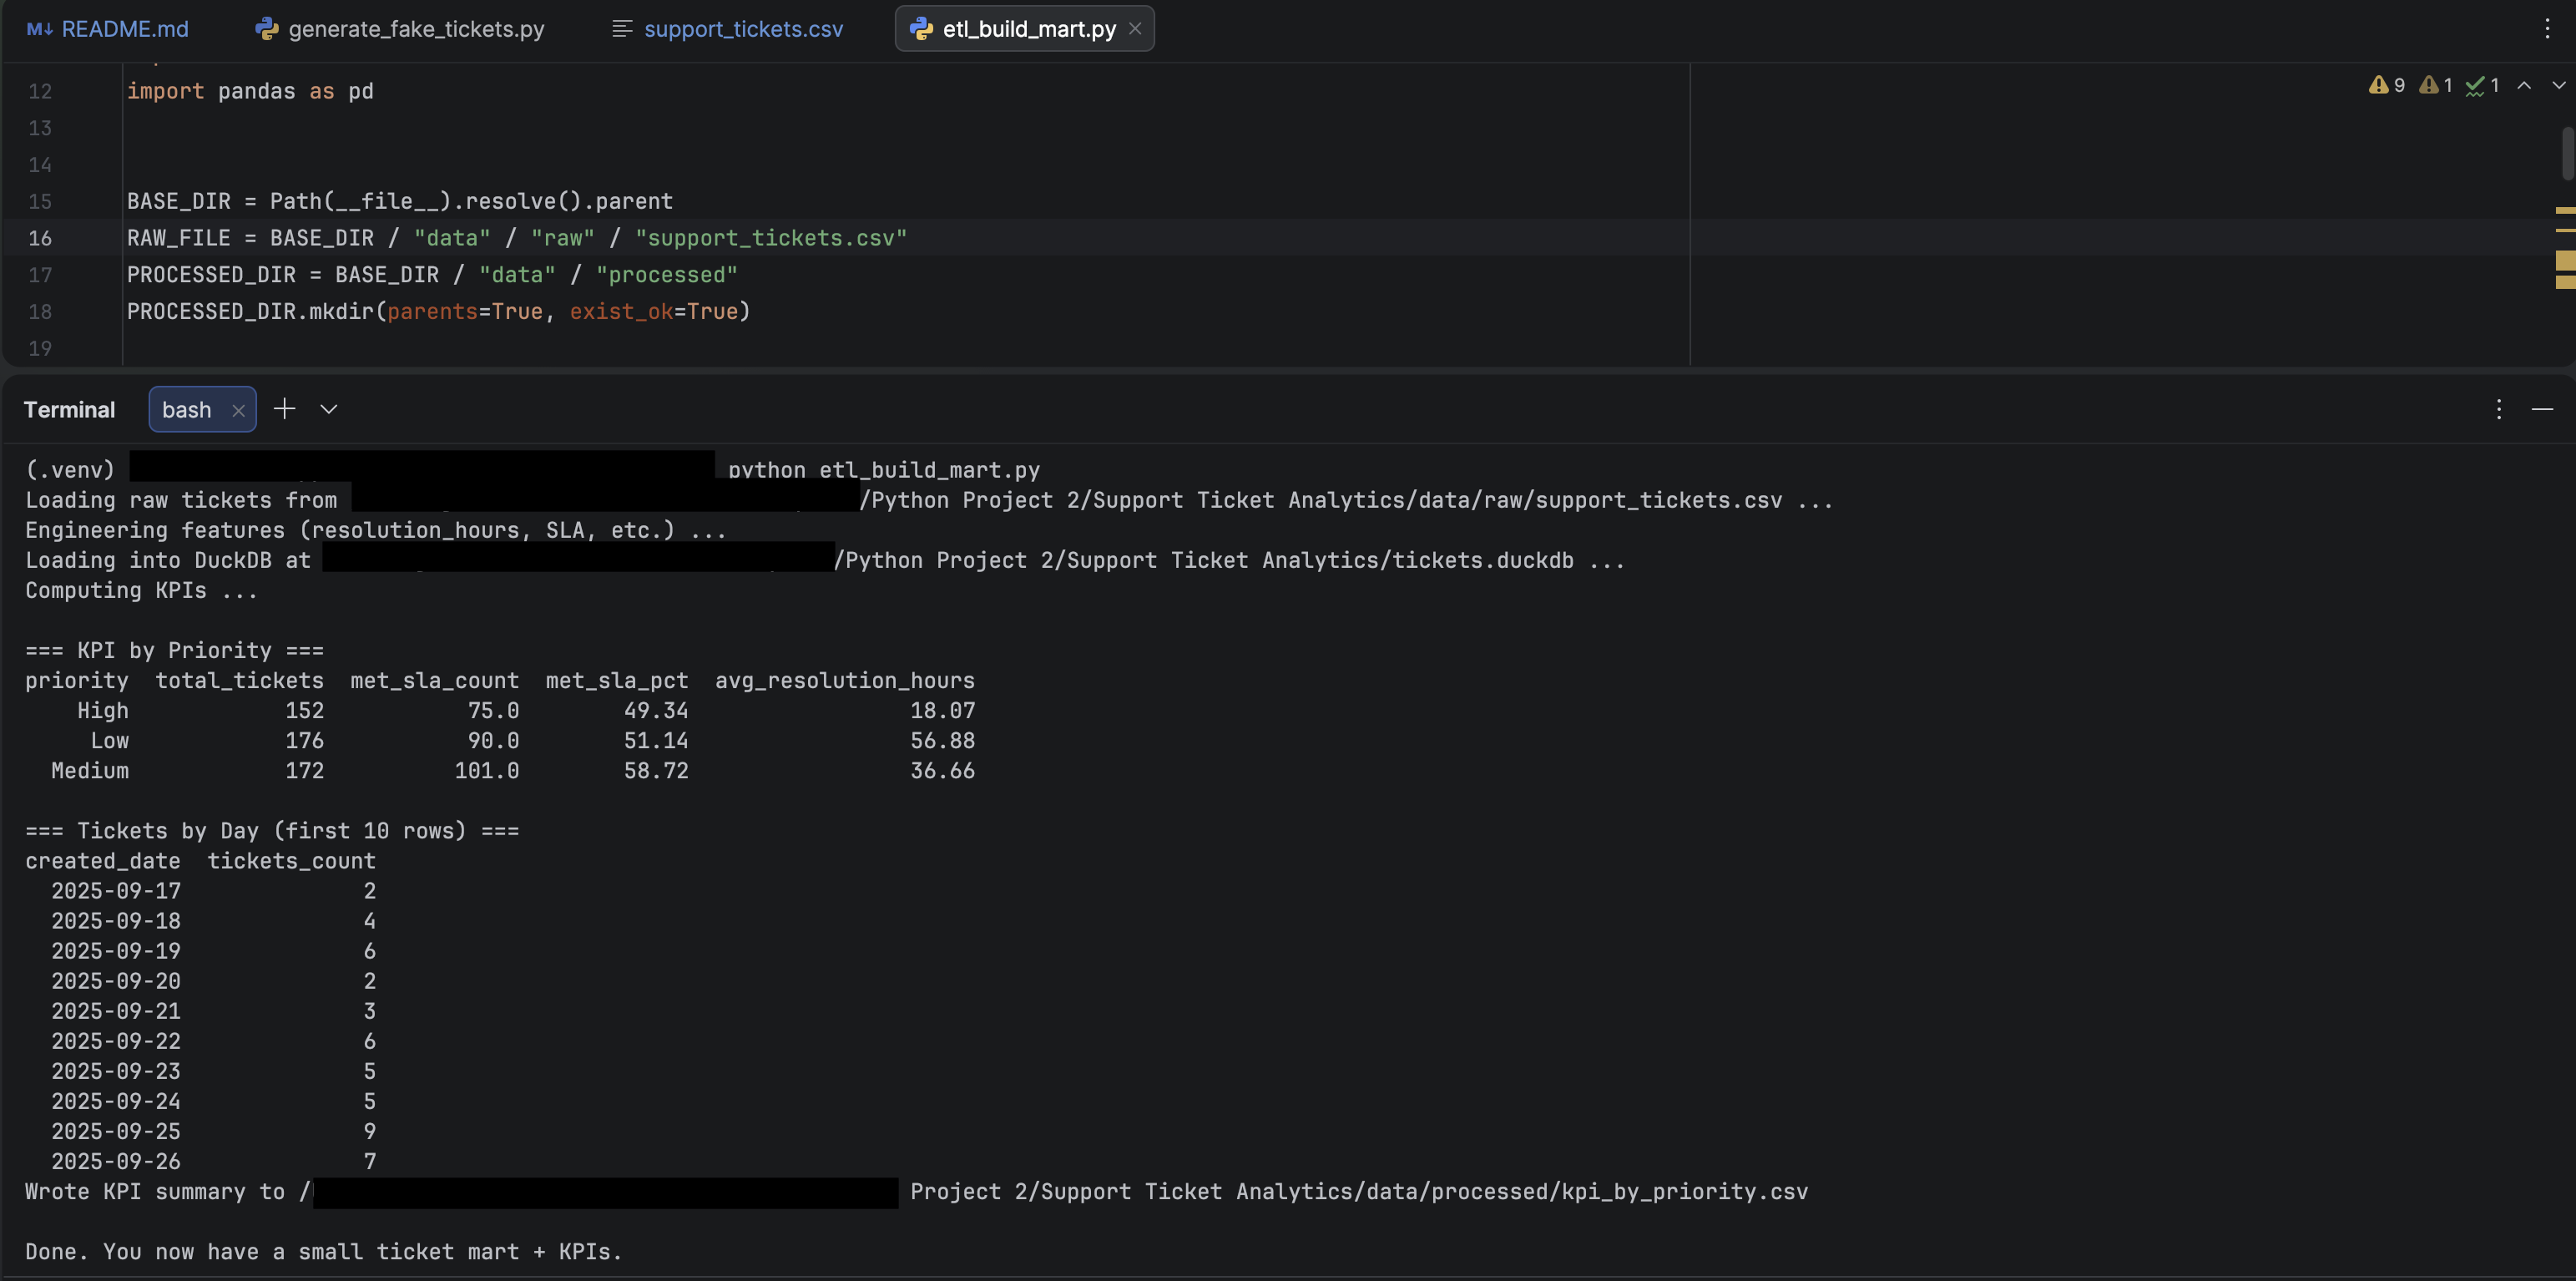Open the Terminal options kebab menu

[x=2498, y=409]
